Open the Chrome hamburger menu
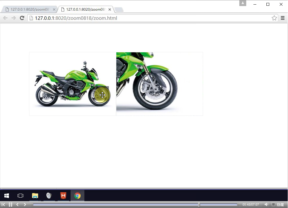Image resolution: width=288 pixels, height=208 pixels. pyautogui.click(x=283, y=18)
